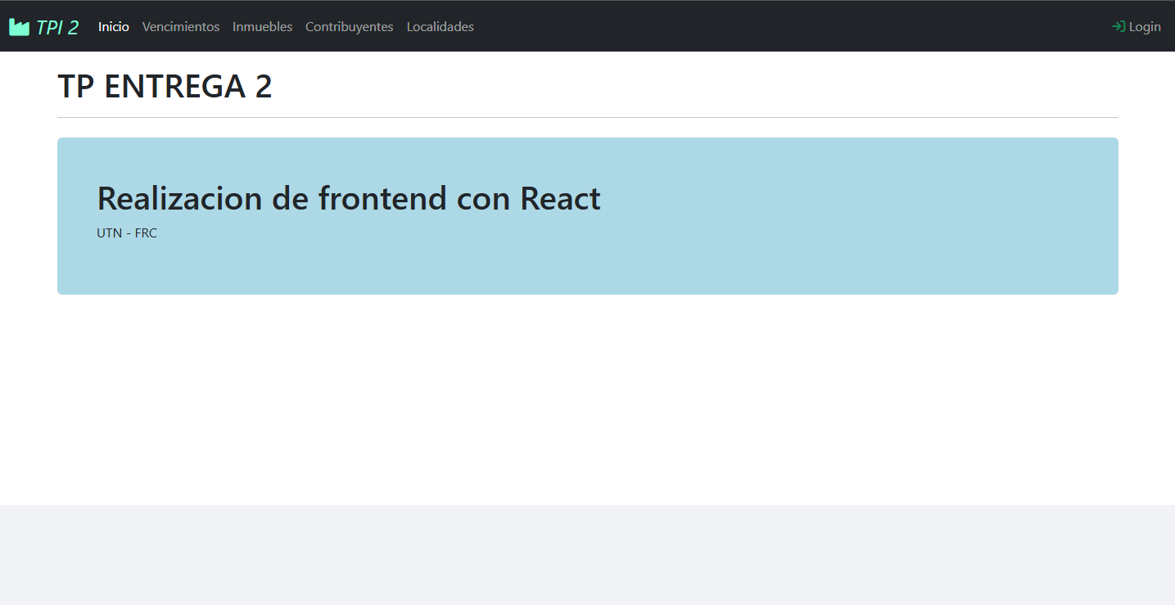Click the UTN - FRC subtitle text
1175x605 pixels.
127,233
